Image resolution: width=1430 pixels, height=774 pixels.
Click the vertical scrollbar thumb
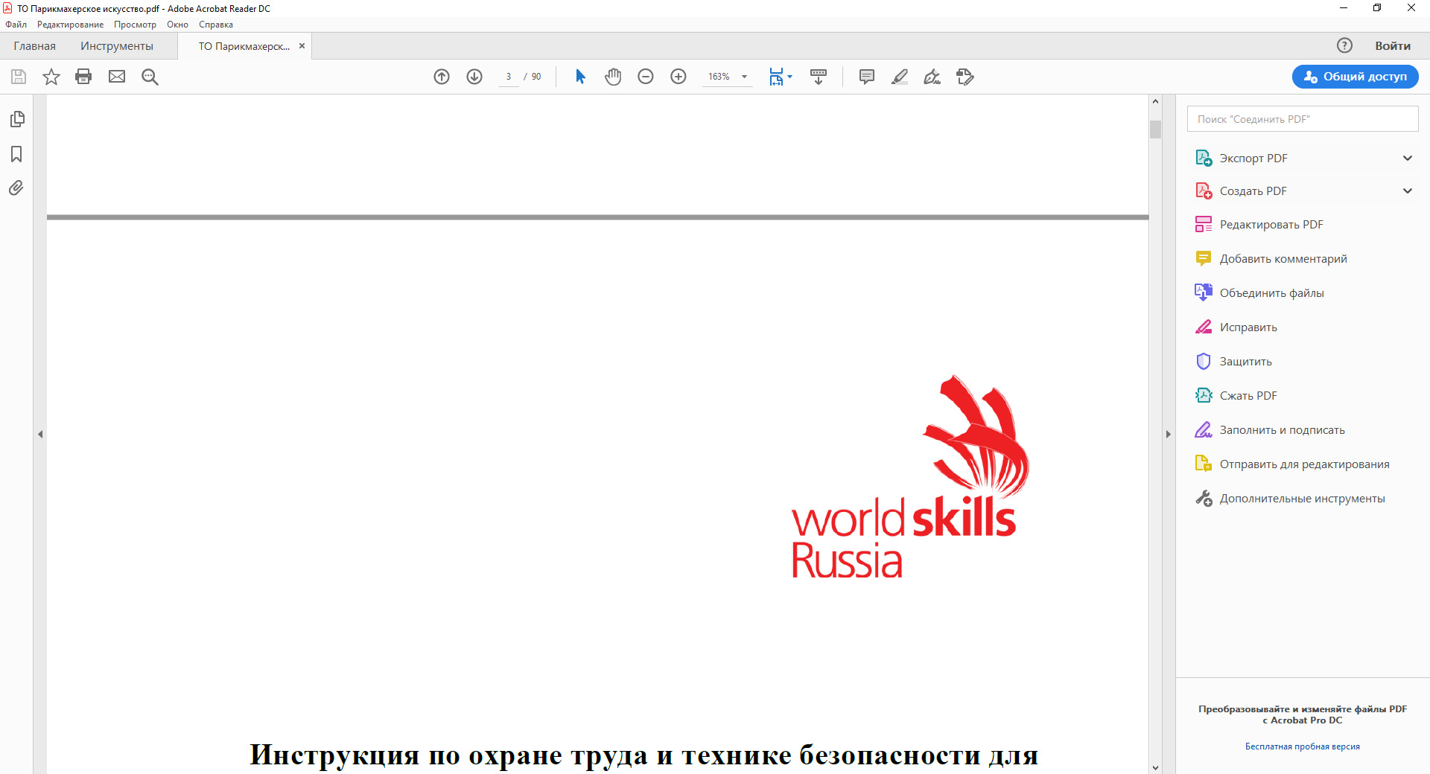tap(1155, 129)
